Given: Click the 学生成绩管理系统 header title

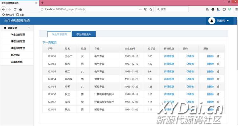Looking at the screenshot, I should coord(17,21).
